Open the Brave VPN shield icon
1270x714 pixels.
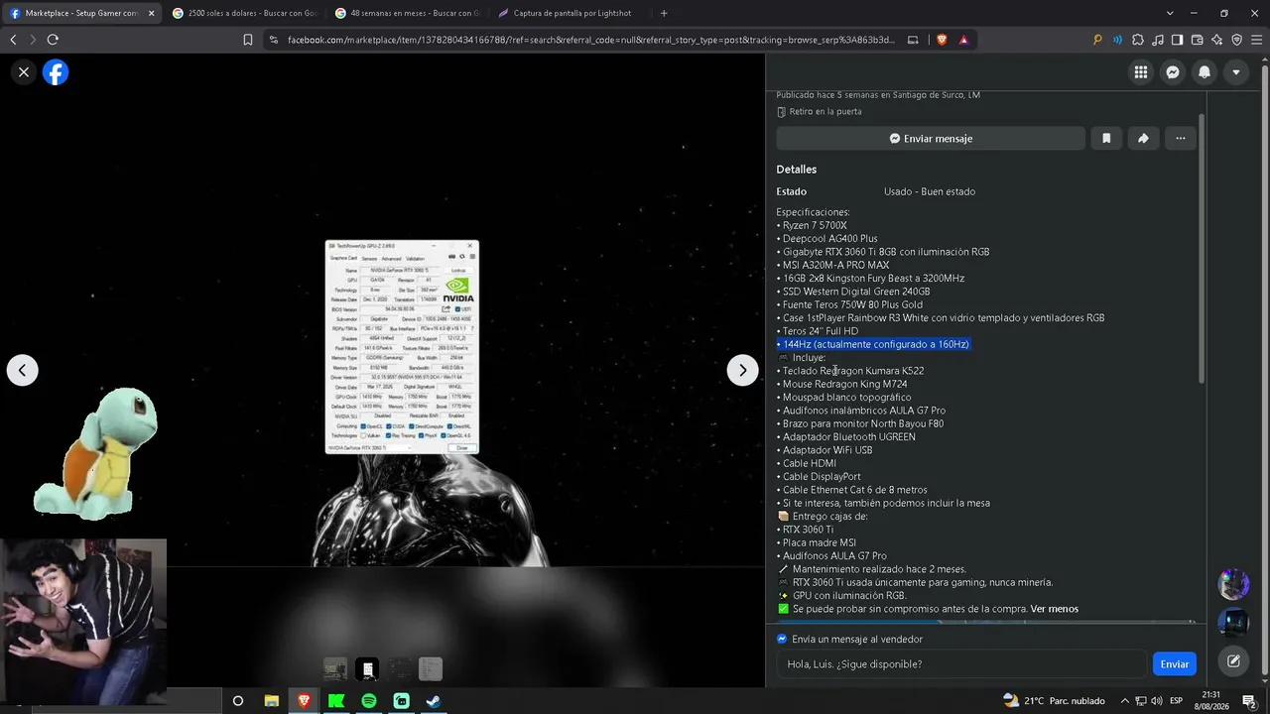pyautogui.click(x=1236, y=40)
